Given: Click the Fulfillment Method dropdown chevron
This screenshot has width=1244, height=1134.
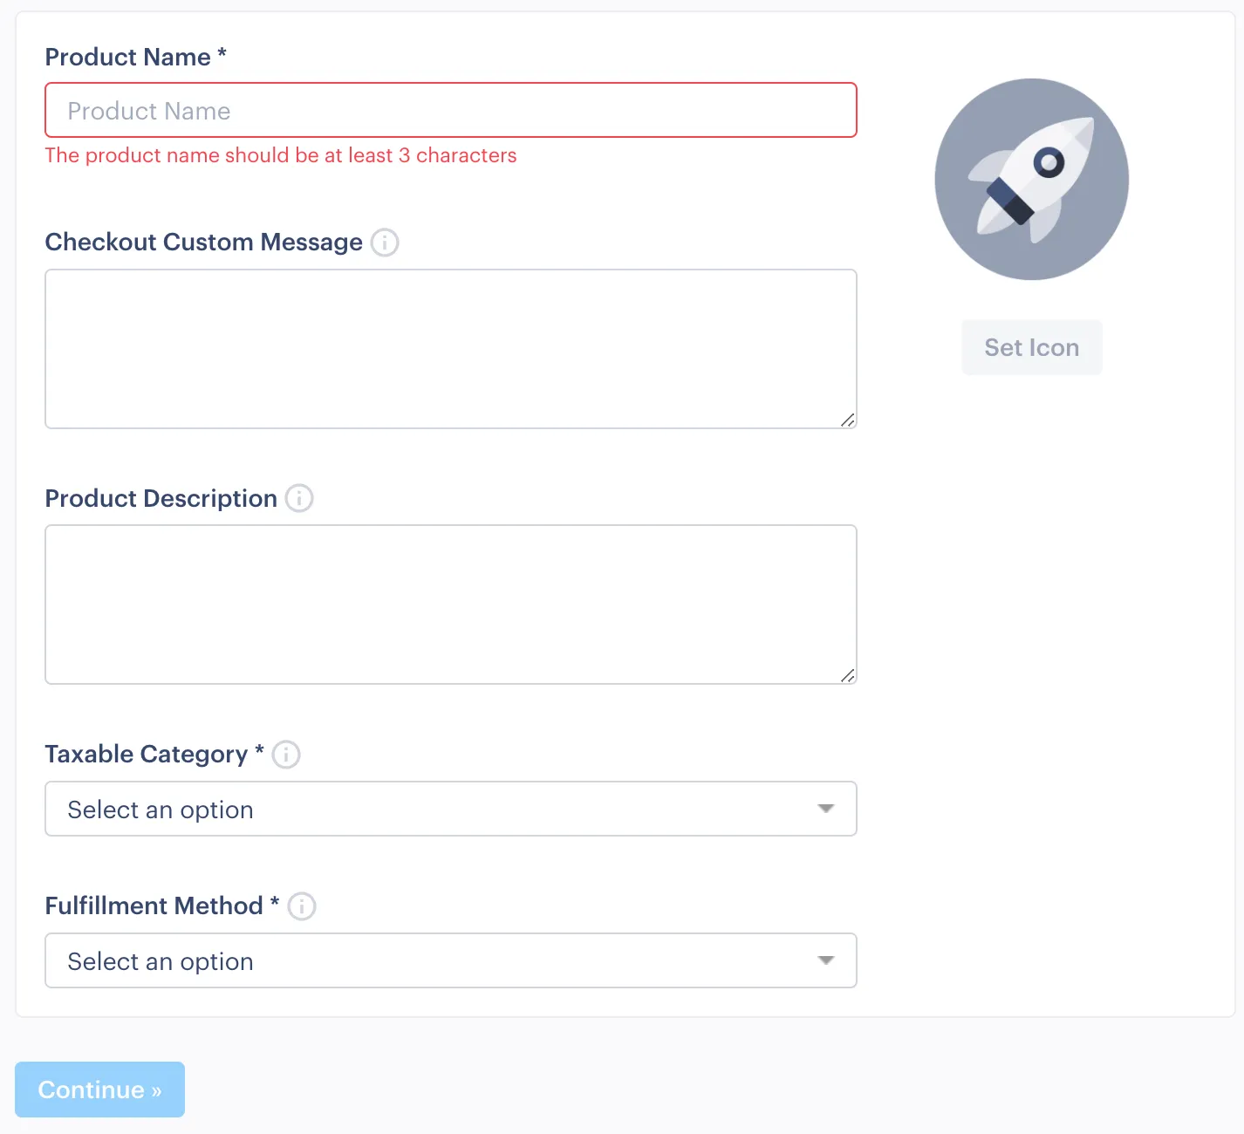Looking at the screenshot, I should point(825,960).
